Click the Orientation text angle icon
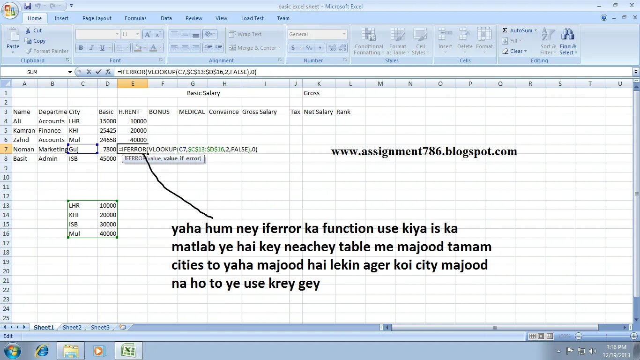The image size is (640, 360). click(208, 34)
